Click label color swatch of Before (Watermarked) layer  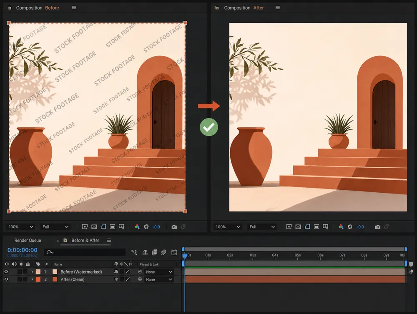(x=38, y=272)
